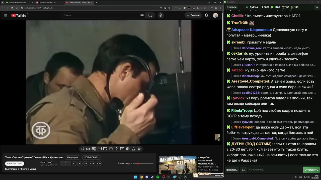This screenshot has height=180, width=321.
Task: Click the Отправить send button
Action: [311, 170]
